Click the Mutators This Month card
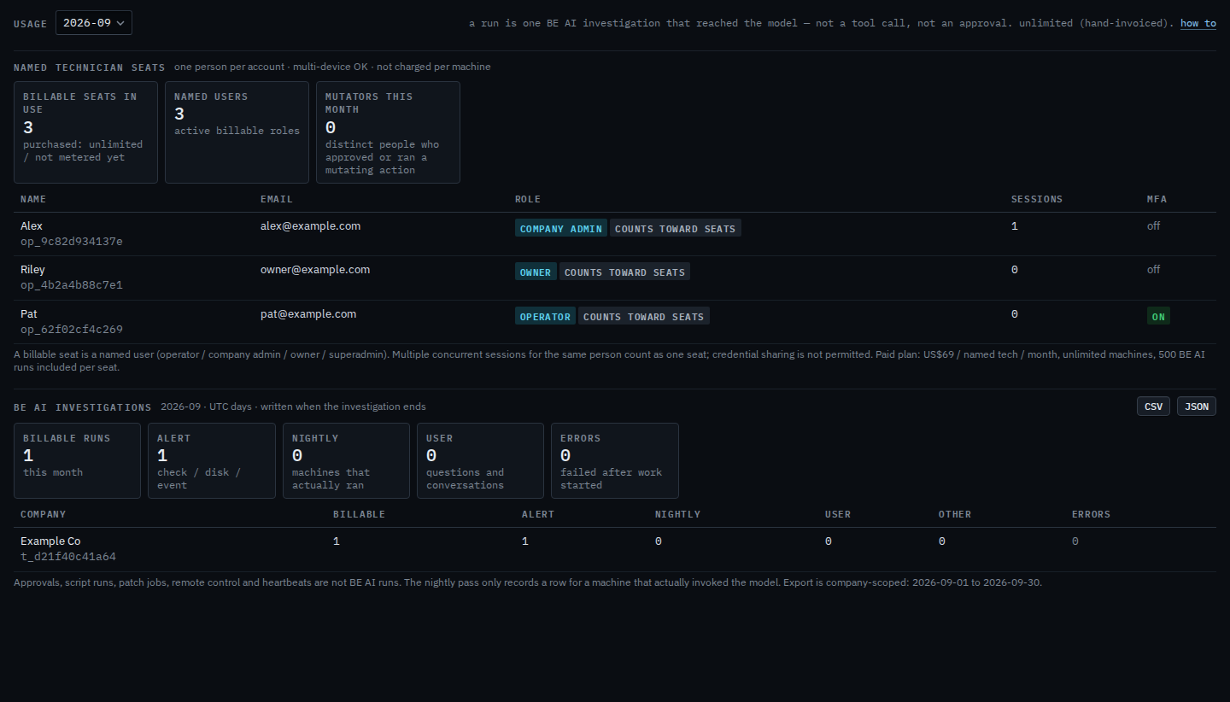Viewport: 1230px width, 702px height. pyautogui.click(x=388, y=132)
